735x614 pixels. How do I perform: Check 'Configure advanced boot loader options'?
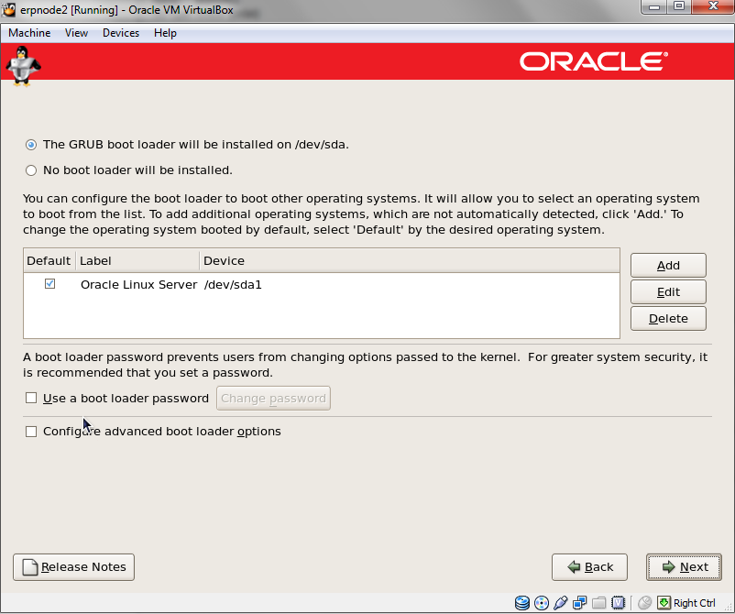point(31,432)
